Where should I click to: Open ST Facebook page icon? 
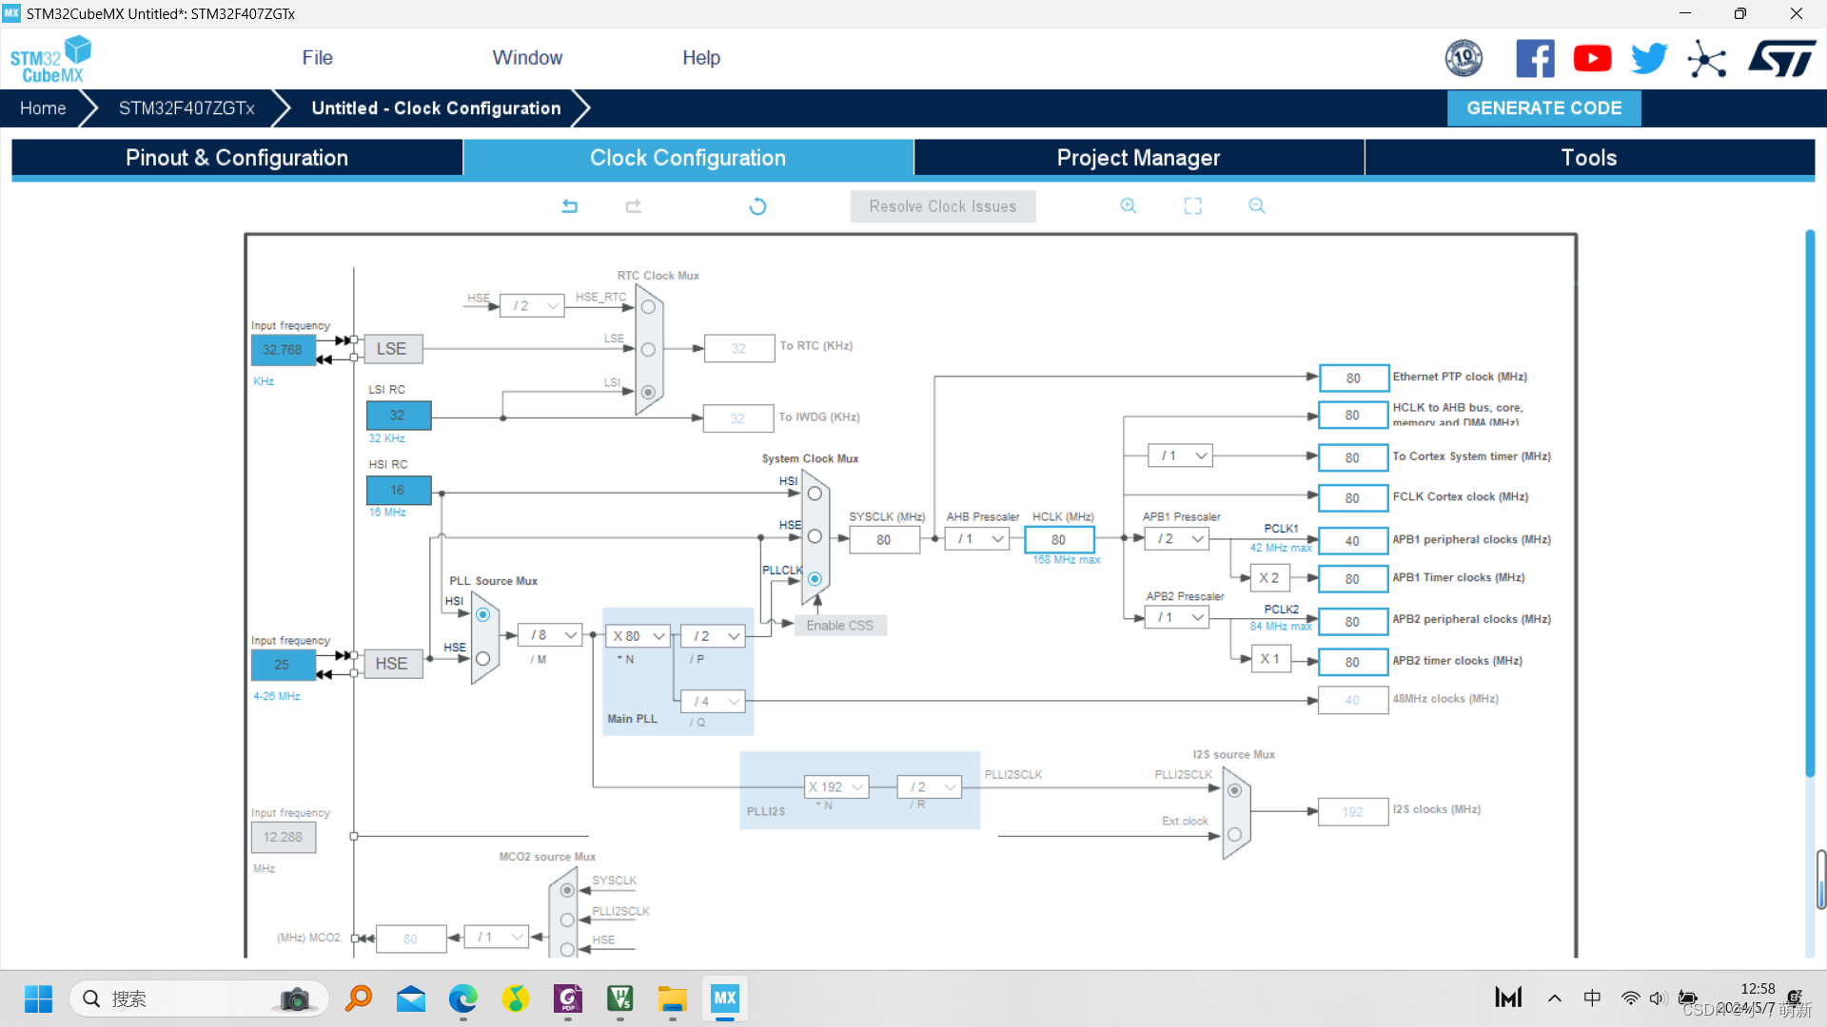(1535, 59)
